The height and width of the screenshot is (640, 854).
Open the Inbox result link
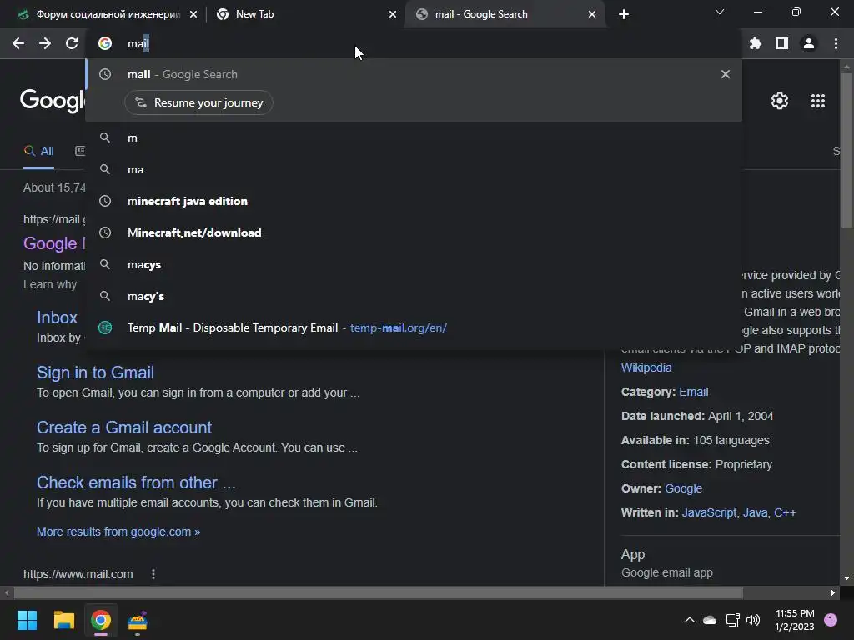coord(57,317)
